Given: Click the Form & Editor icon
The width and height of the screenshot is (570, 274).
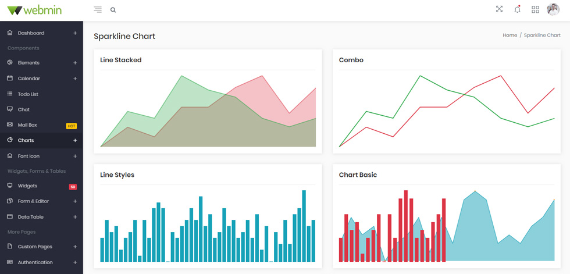Looking at the screenshot, I should coord(10,201).
